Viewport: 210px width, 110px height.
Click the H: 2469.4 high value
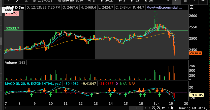88,8
